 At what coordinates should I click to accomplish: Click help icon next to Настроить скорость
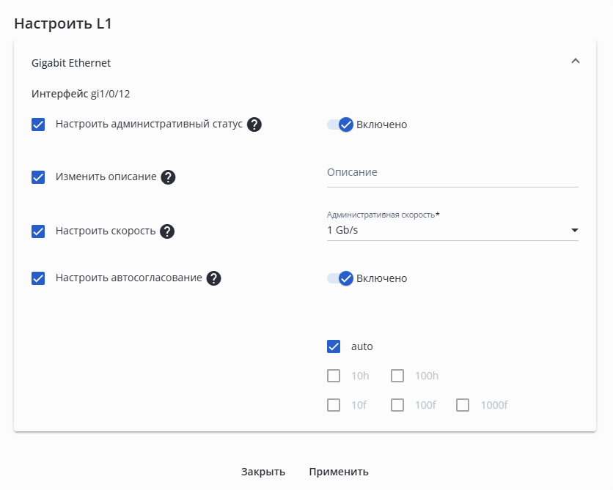tap(167, 231)
